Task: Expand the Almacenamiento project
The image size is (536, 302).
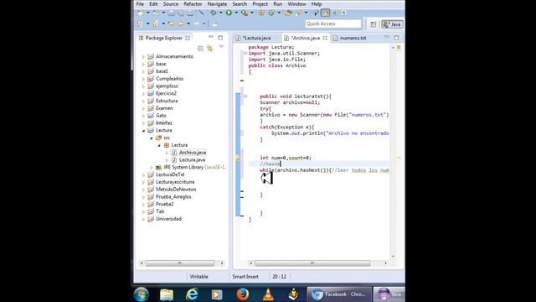Action: click(x=143, y=56)
